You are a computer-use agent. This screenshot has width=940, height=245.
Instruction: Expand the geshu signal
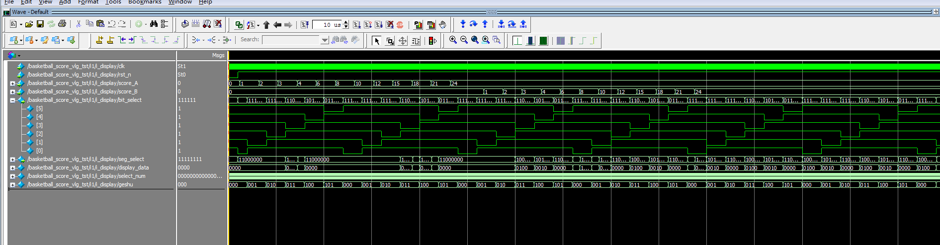(12, 185)
